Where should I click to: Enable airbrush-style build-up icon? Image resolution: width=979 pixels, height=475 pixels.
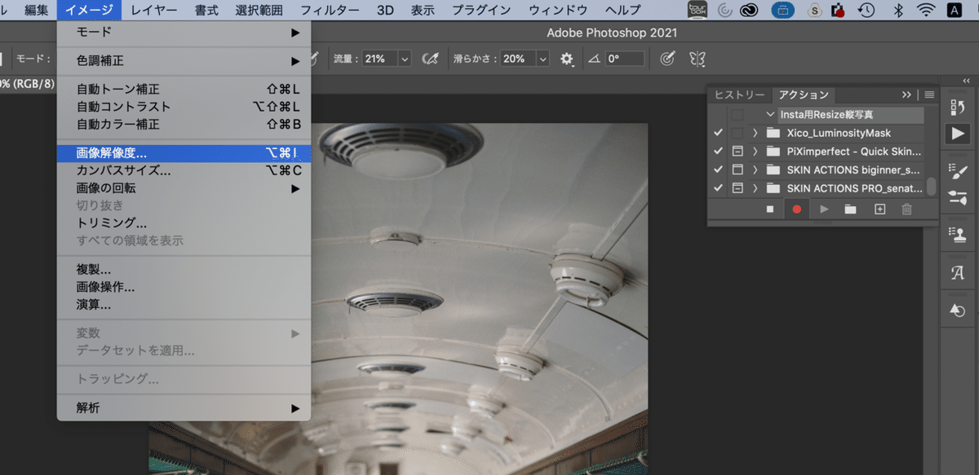(431, 59)
